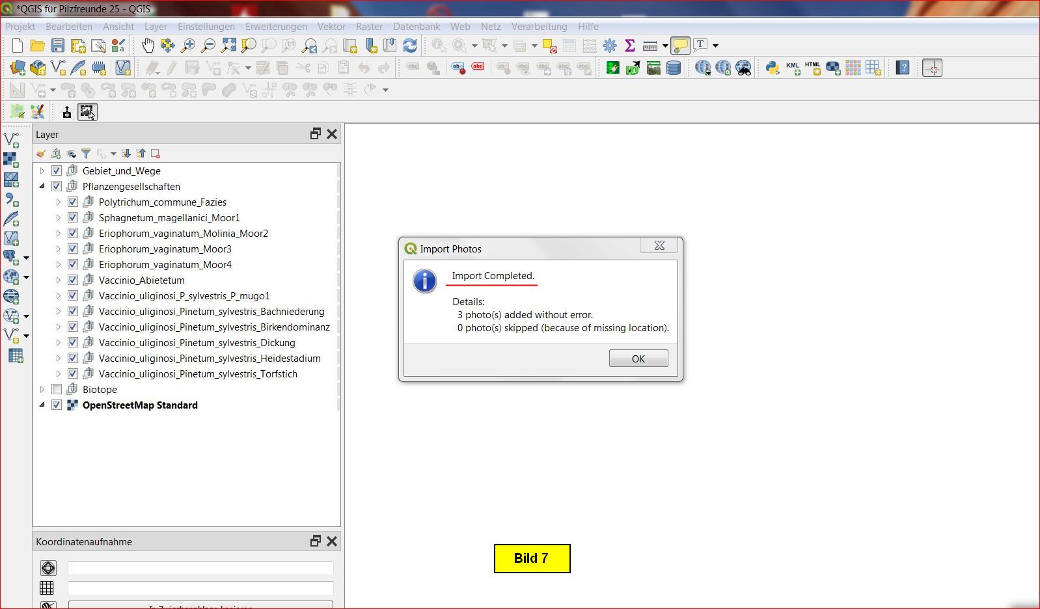Open the Python console icon
This screenshot has width=1040, height=609.
(x=772, y=68)
